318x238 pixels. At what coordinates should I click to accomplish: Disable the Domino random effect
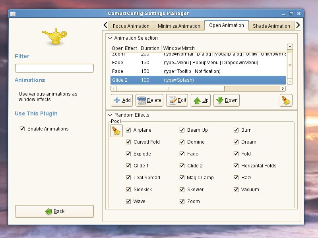pos(182,142)
